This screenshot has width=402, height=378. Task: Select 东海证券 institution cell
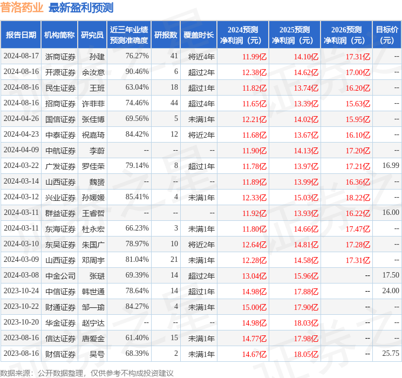point(60,228)
